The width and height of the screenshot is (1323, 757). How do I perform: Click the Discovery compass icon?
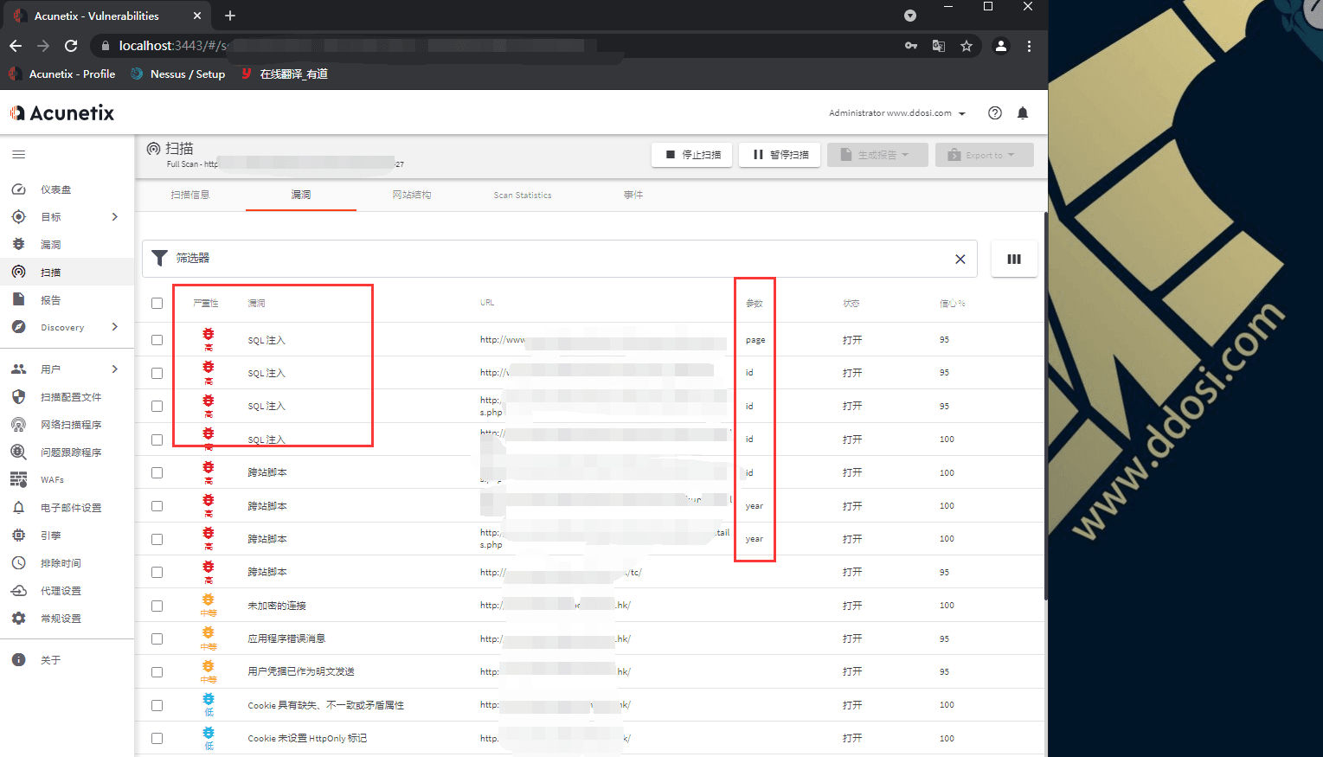[x=18, y=327]
